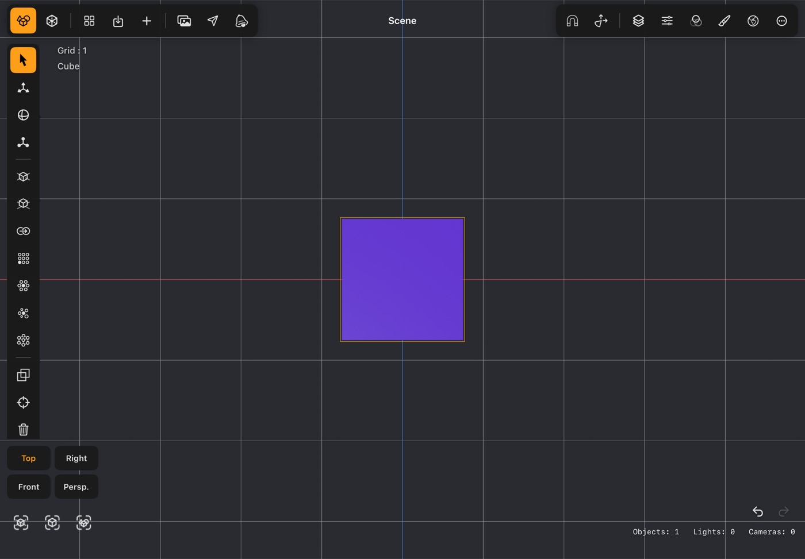Select the arrow selection tool
805x559 pixels.
click(23, 60)
